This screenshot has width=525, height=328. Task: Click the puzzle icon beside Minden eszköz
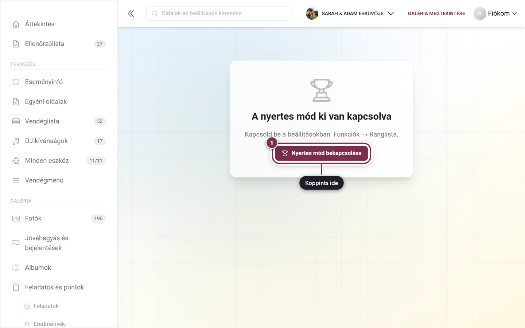pyautogui.click(x=16, y=161)
